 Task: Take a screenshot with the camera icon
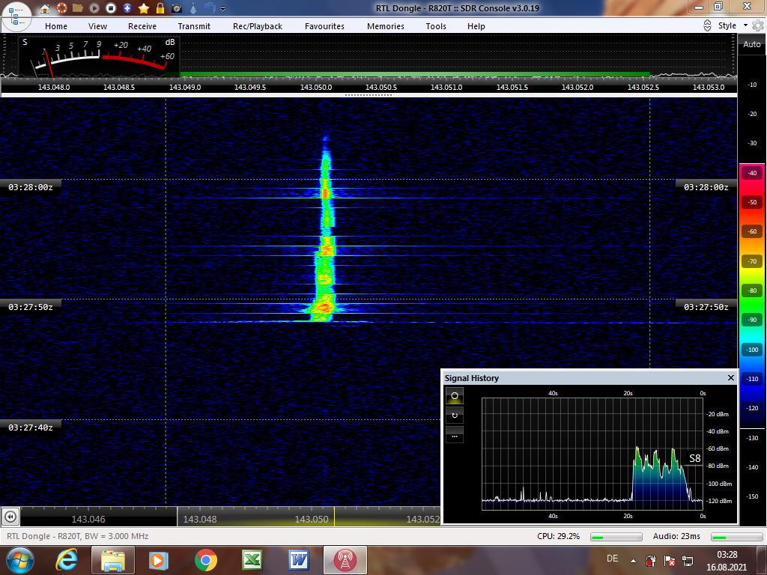[177, 8]
